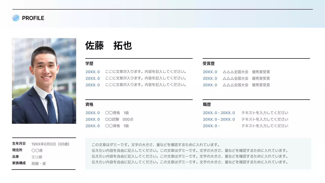
Task: Click the 家族構成 entry 両親・弟
Action: 38,163
